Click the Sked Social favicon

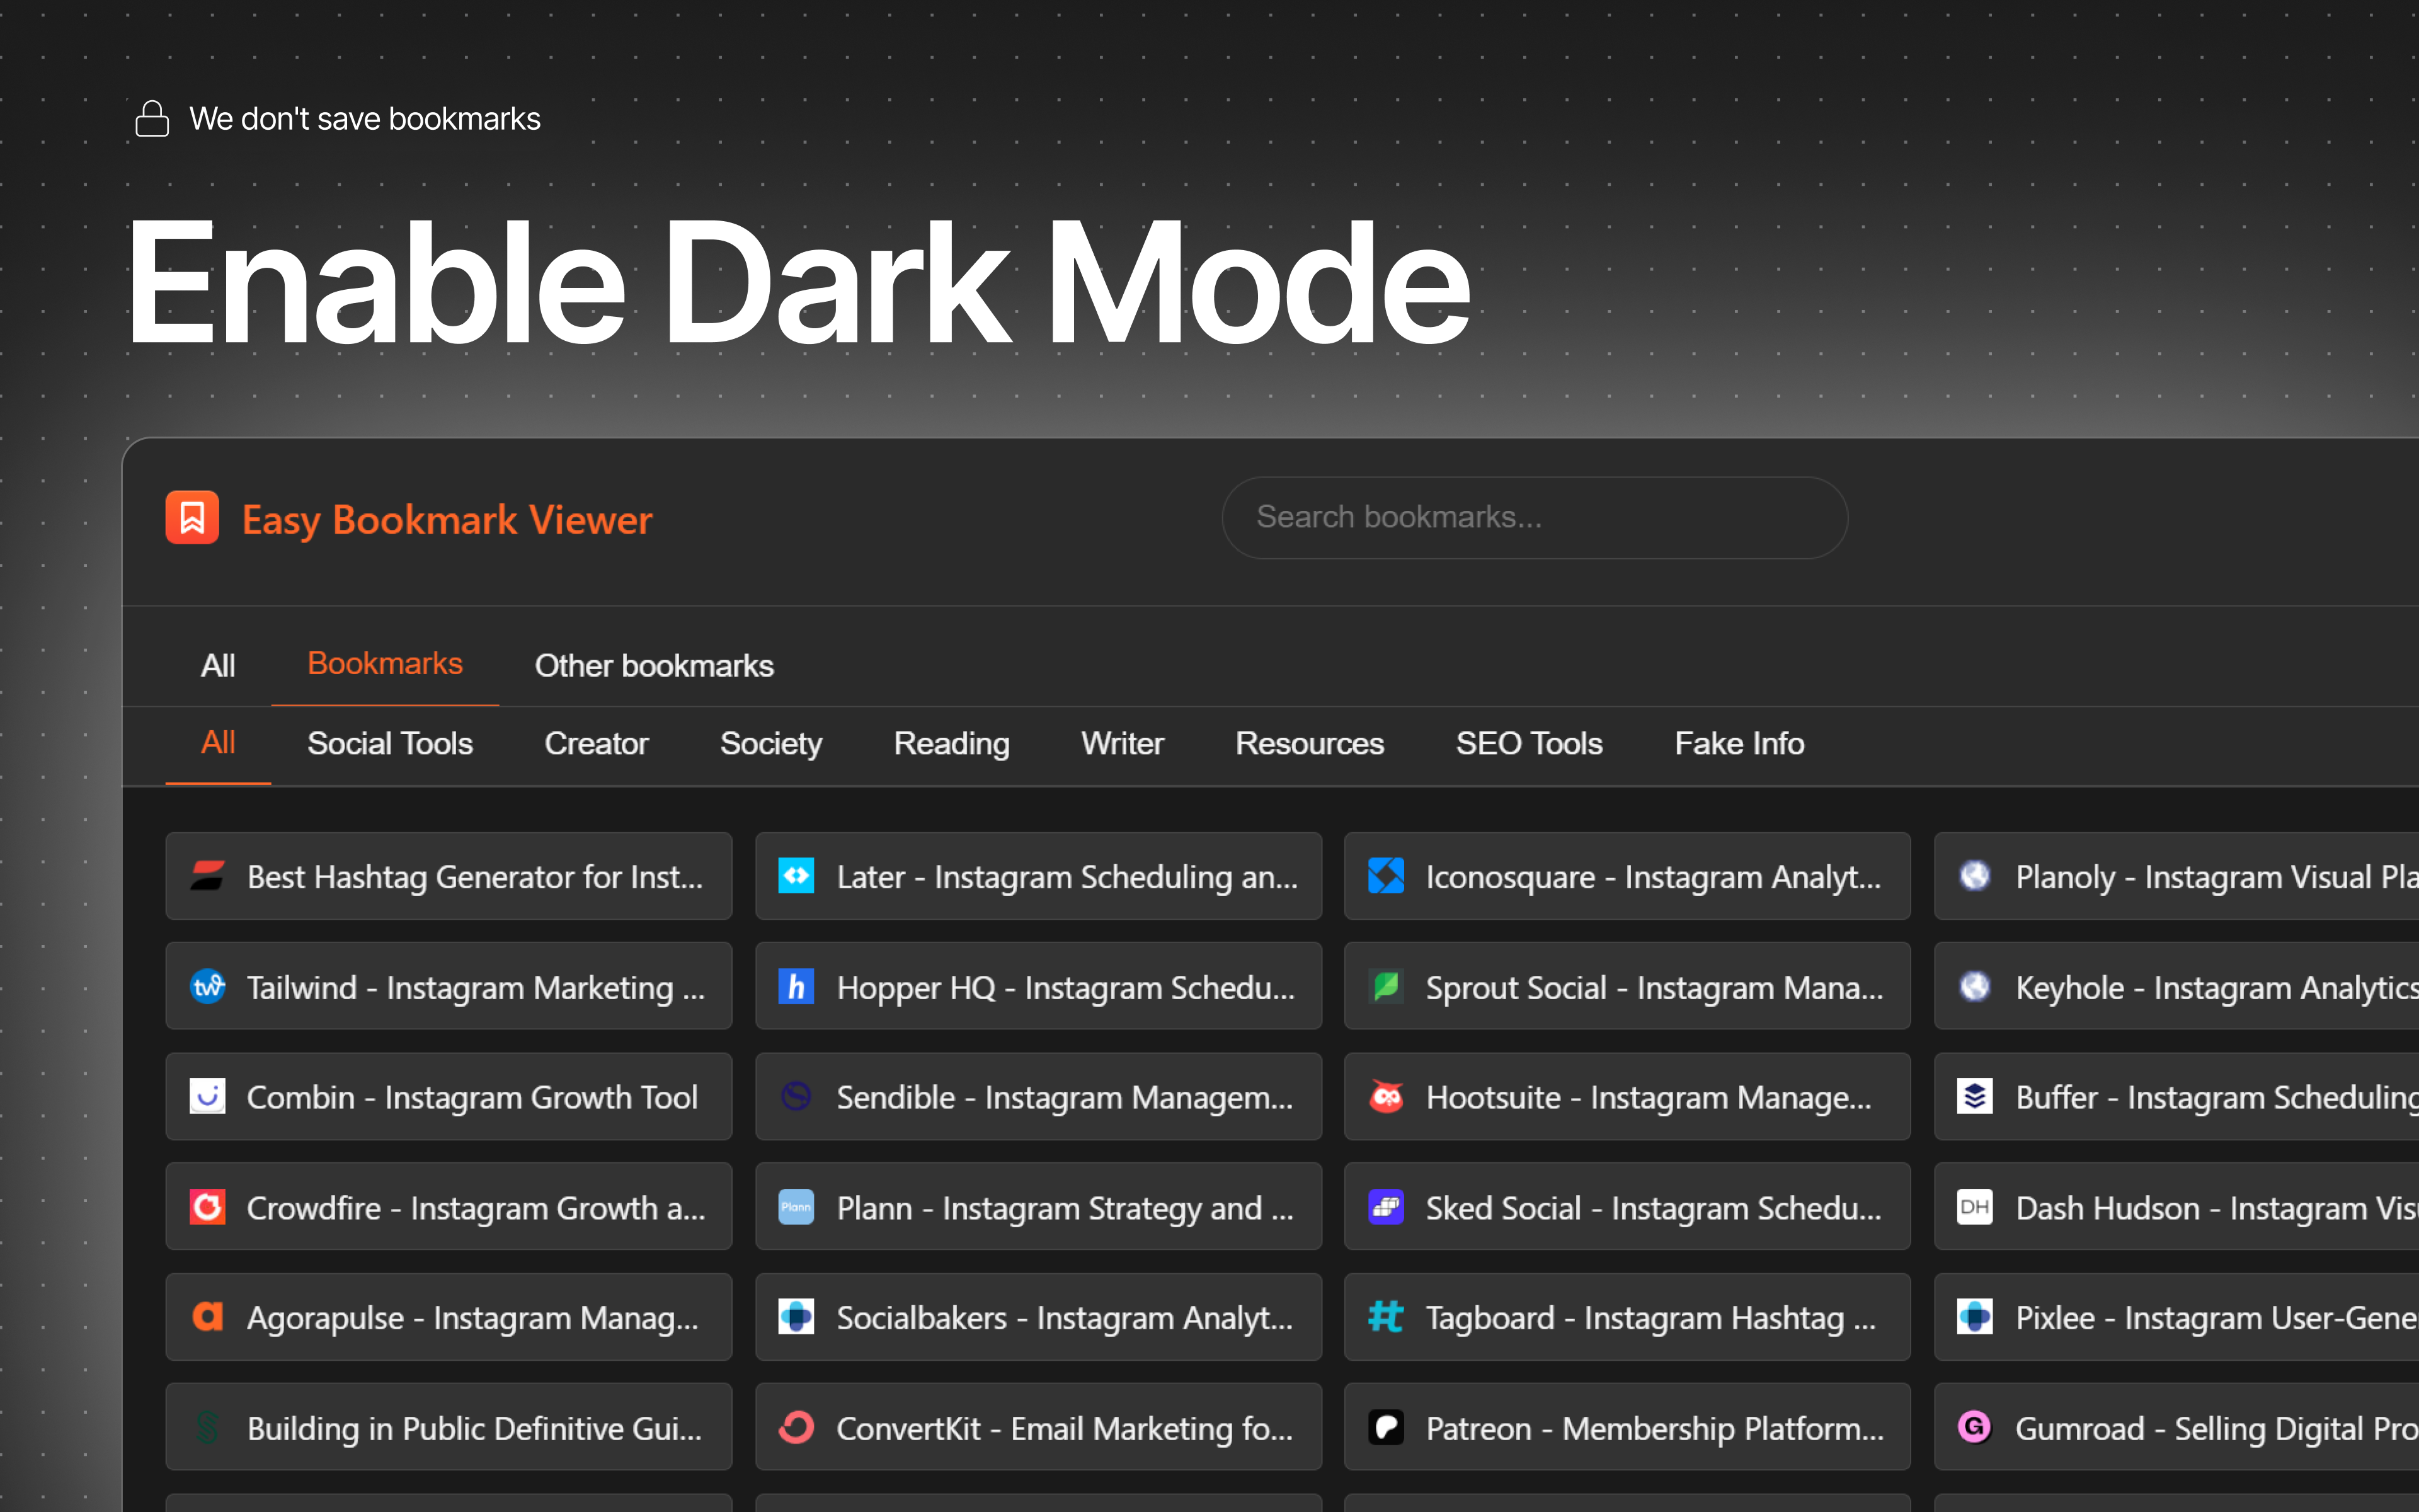coord(1385,1207)
